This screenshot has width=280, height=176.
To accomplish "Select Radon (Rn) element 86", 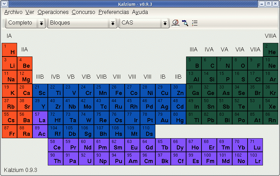I will pyautogui.click(x=270, y=118).
